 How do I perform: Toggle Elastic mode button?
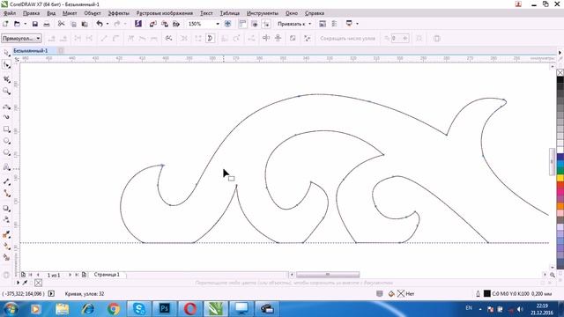click(x=293, y=38)
